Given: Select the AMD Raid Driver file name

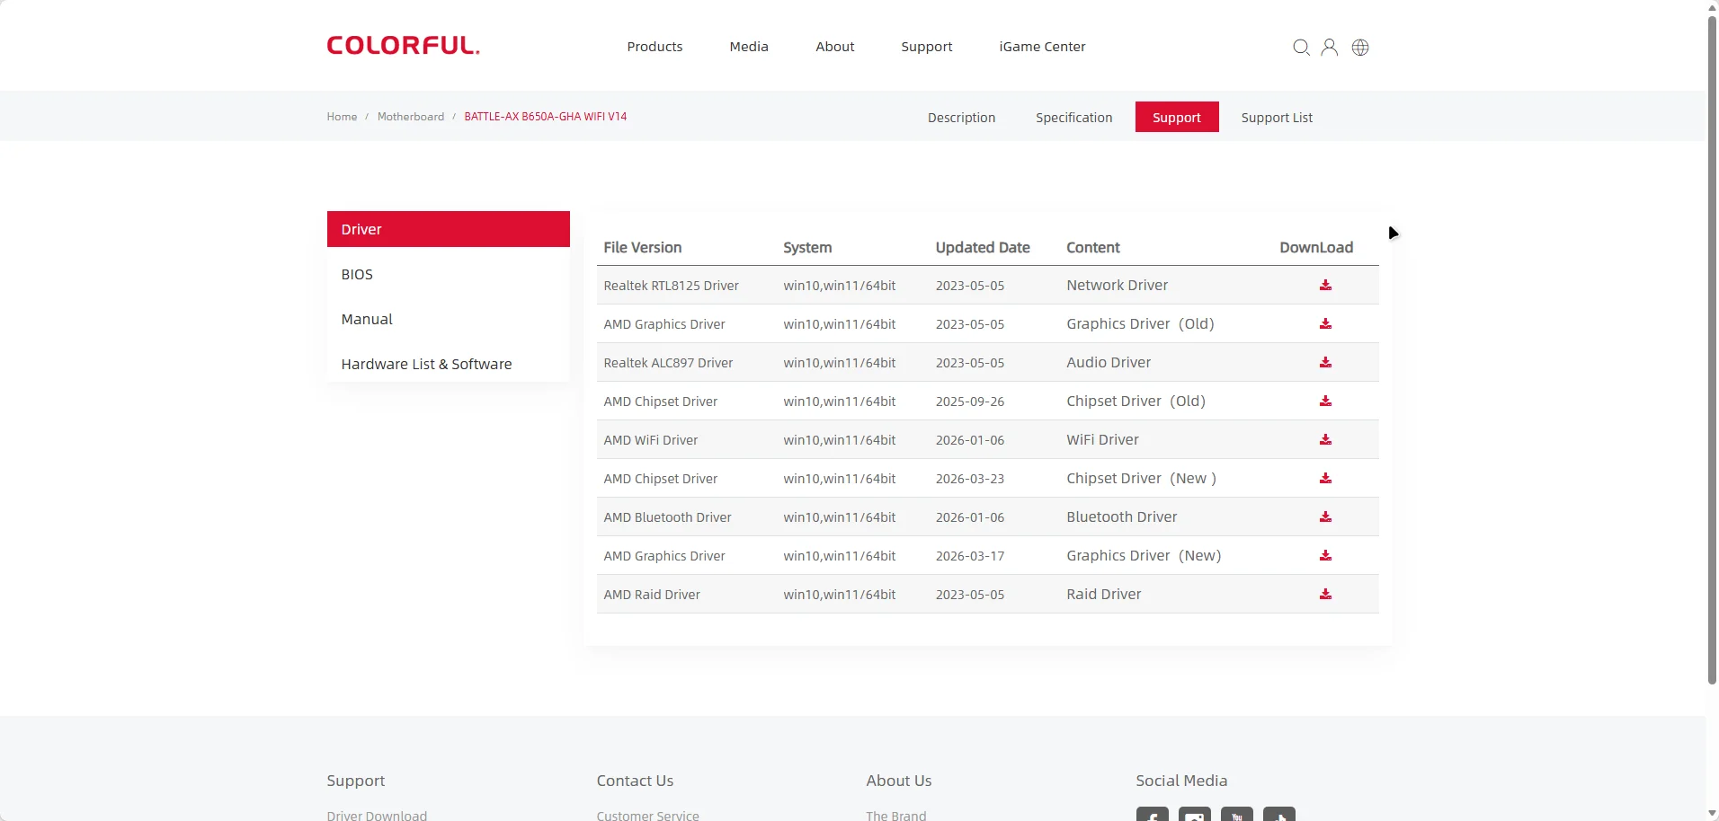Looking at the screenshot, I should click(652, 595).
